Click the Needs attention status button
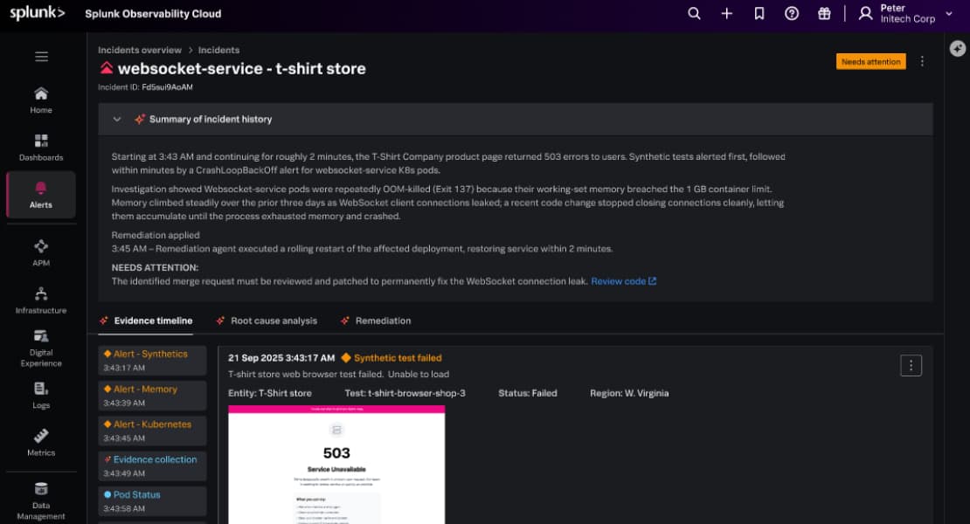Image resolution: width=970 pixels, height=524 pixels. pos(870,61)
